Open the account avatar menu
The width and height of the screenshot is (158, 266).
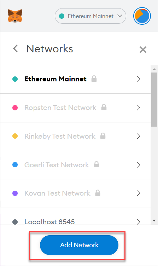(142, 16)
